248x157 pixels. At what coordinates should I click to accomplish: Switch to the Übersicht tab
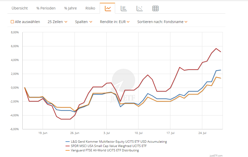[20, 8]
